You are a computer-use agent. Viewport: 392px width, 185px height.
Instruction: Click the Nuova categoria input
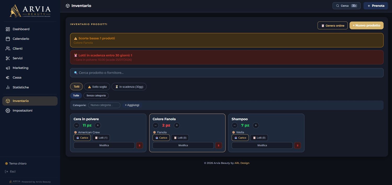[x=104, y=105]
